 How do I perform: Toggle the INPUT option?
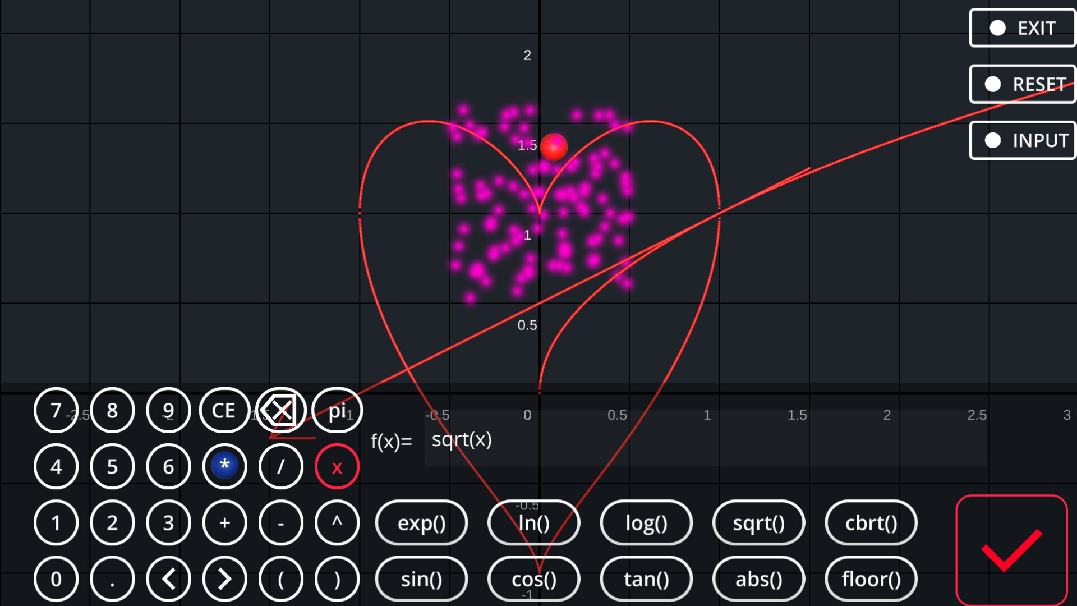tap(1022, 140)
